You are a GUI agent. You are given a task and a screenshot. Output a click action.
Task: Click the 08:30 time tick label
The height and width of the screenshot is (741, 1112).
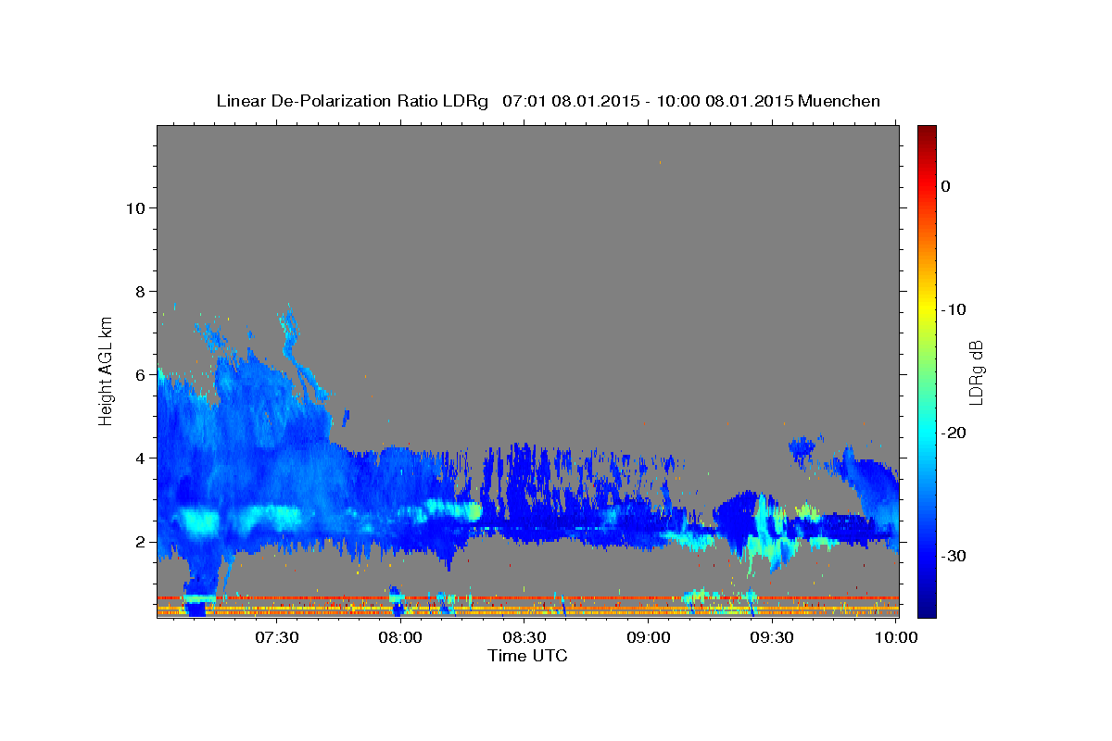[524, 637]
